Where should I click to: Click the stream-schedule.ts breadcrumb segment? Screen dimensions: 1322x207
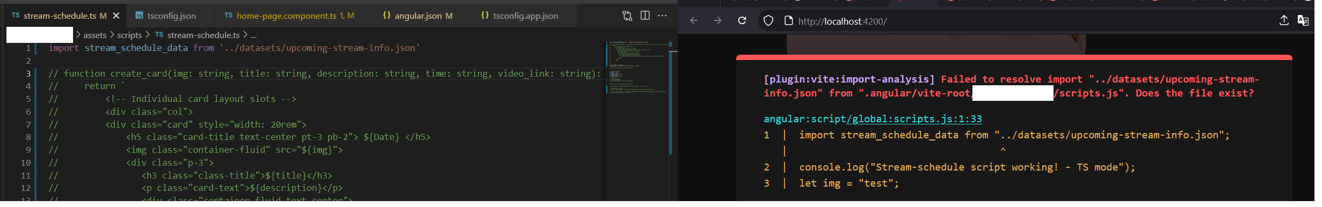[204, 35]
